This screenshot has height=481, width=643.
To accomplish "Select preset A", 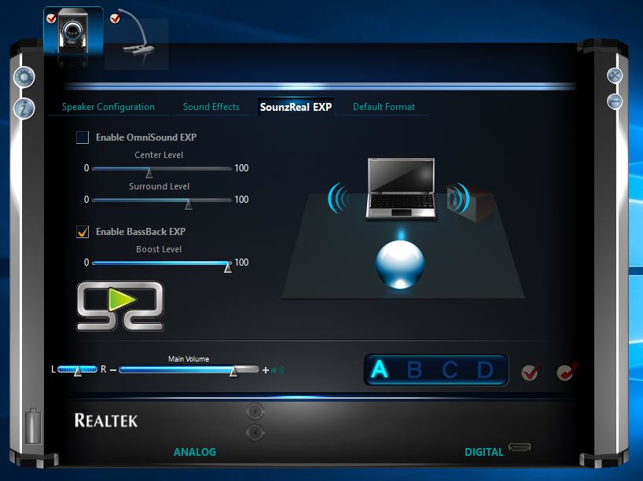I will 380,369.
